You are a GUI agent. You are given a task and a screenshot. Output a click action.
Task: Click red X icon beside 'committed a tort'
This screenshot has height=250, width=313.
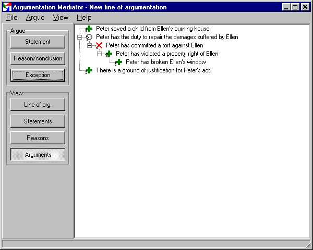(x=99, y=46)
